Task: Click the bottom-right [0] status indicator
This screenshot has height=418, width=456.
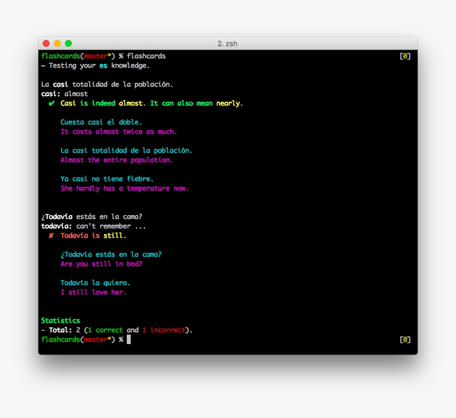Action: click(405, 340)
